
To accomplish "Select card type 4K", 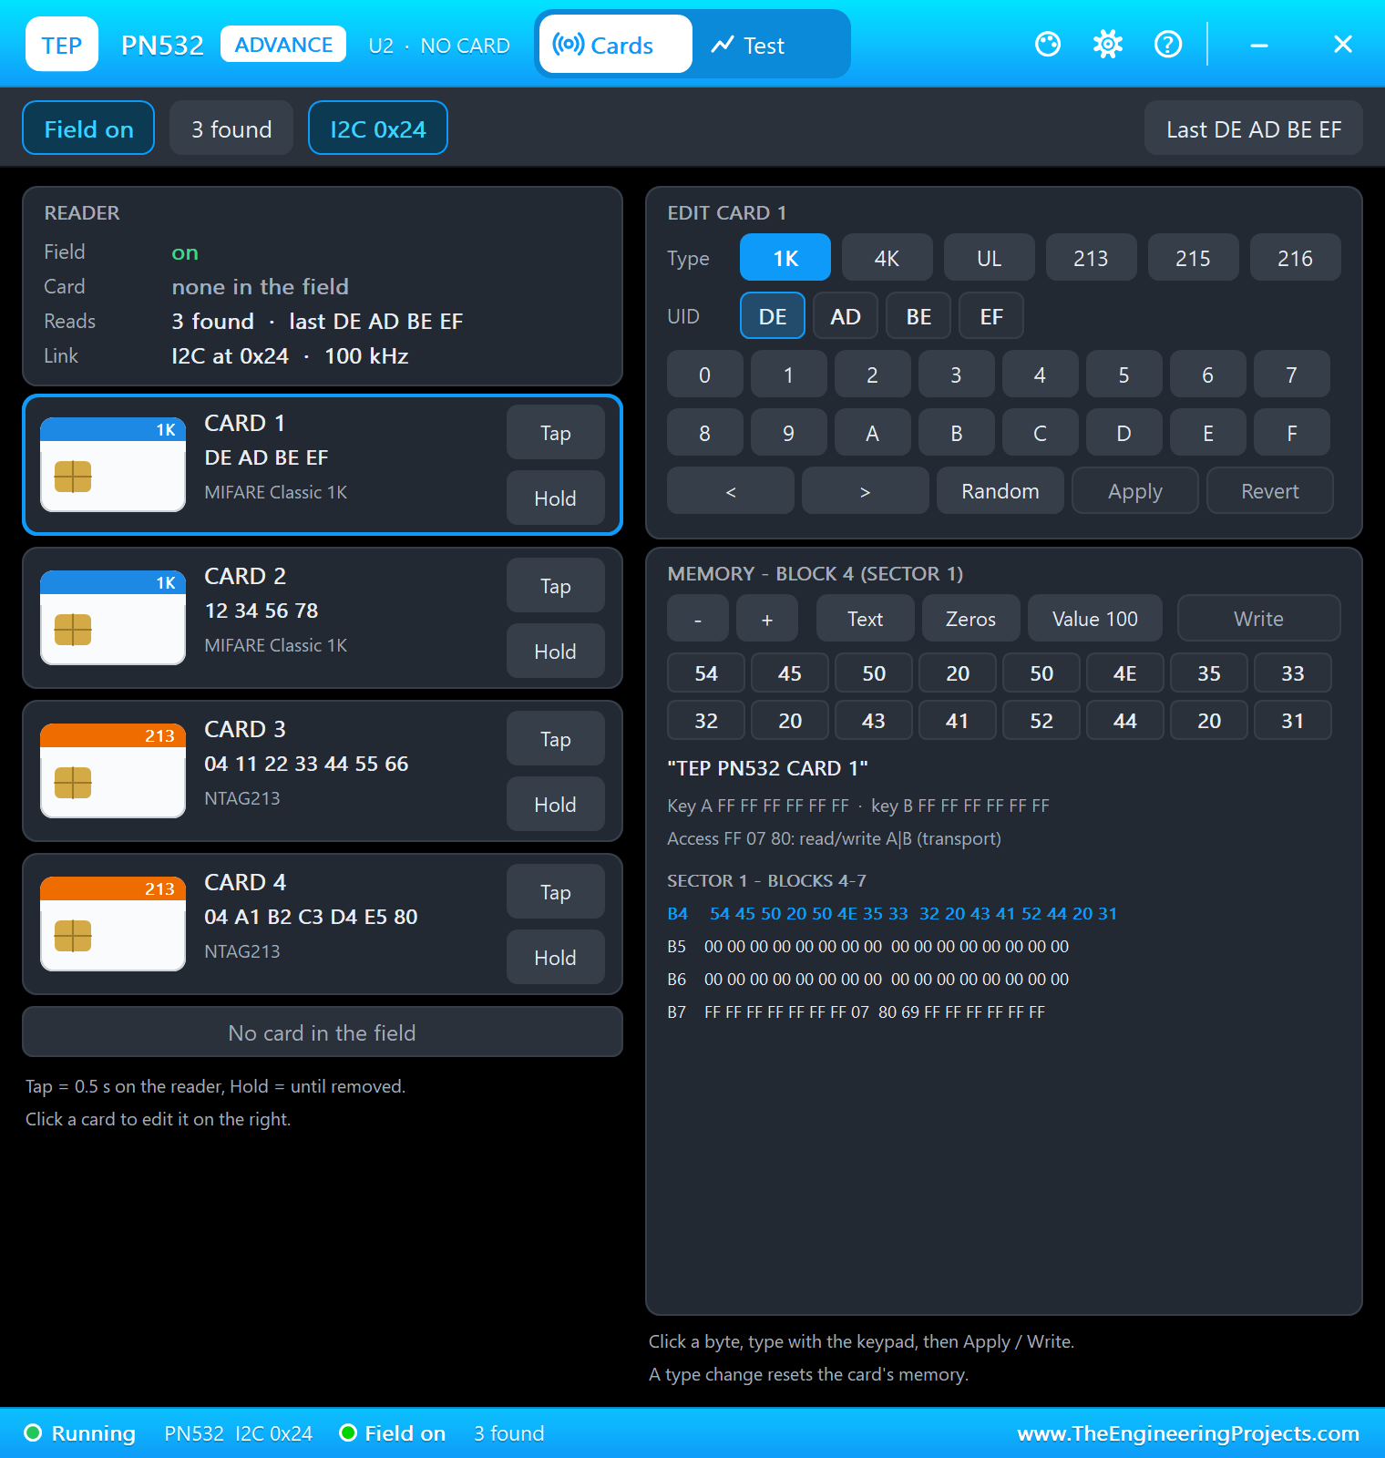I will click(x=887, y=257).
